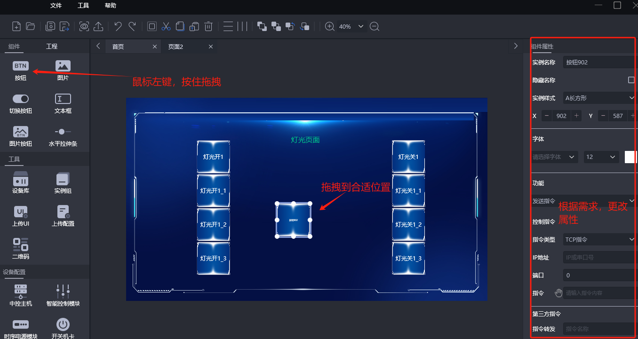Click the delete trash icon in toolbar
The image size is (638, 339).
click(x=208, y=26)
